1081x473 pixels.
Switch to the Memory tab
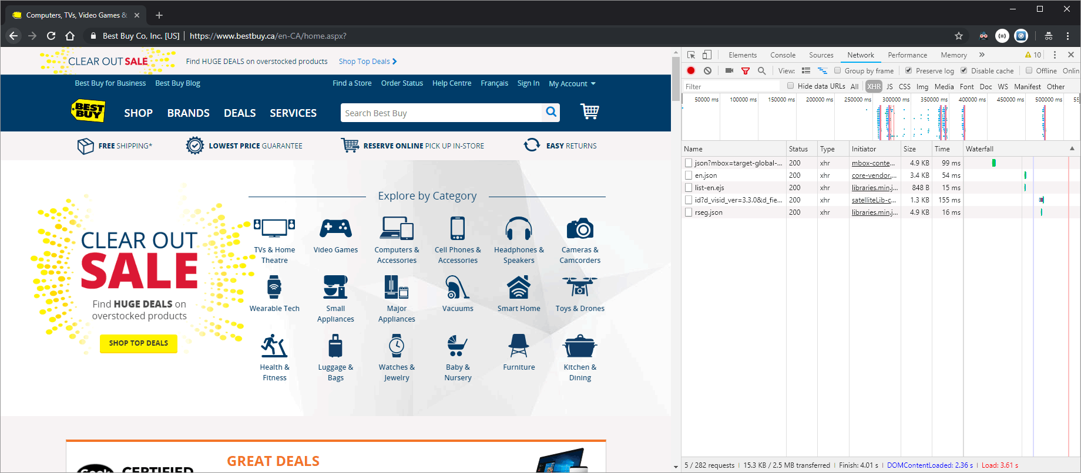pyautogui.click(x=954, y=55)
